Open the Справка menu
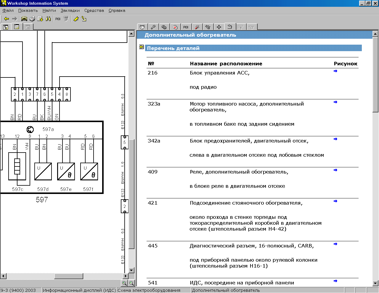Screen dimensions: 379x293 (x=117, y=10)
